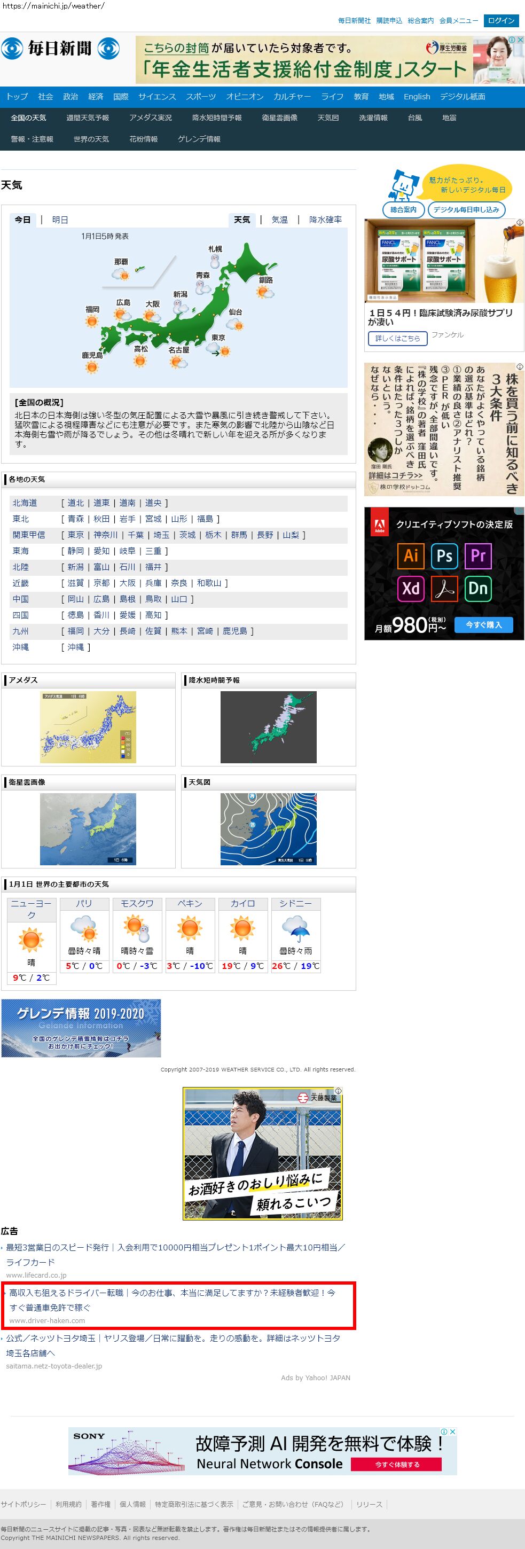Open アメダス実況 in weather submenu
The height and width of the screenshot is (1549, 525).
coord(151,118)
